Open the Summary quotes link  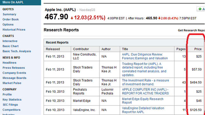(10, 14)
